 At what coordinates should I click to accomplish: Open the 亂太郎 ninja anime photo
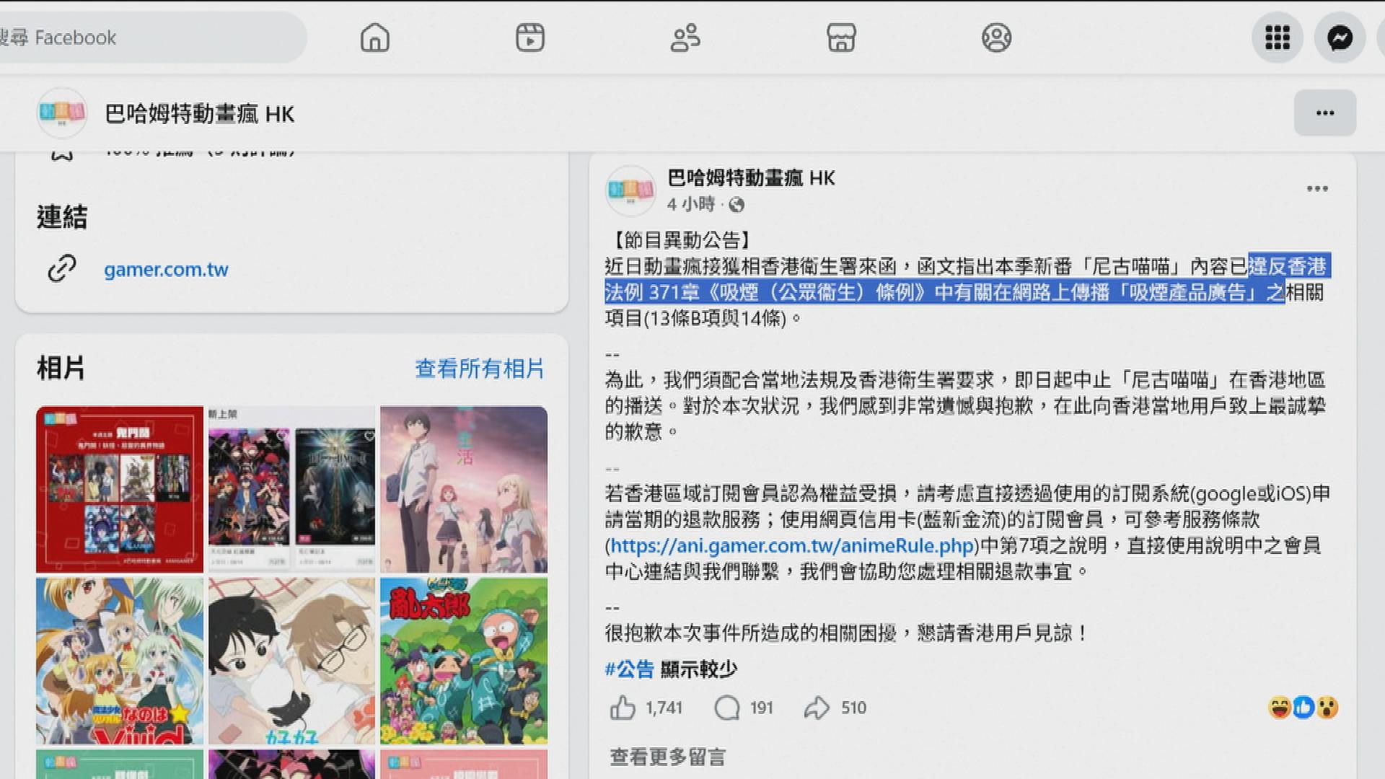[x=464, y=661]
